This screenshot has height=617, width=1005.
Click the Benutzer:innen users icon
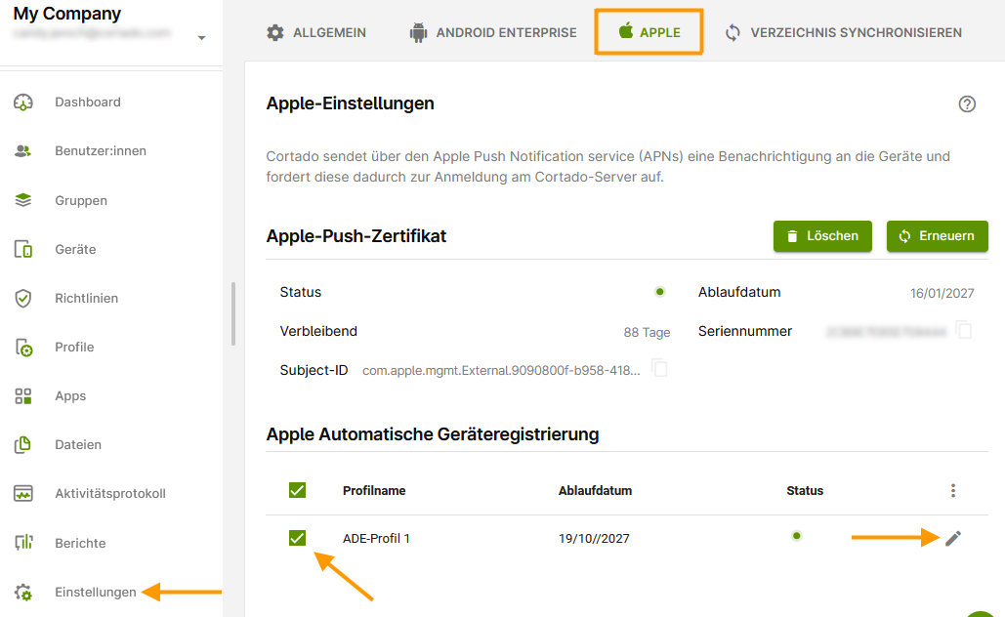[x=23, y=151]
